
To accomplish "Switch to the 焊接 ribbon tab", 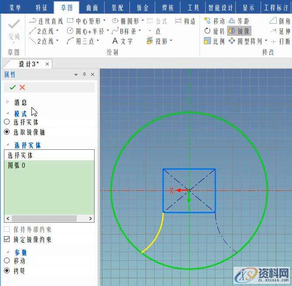I will pos(168,8).
